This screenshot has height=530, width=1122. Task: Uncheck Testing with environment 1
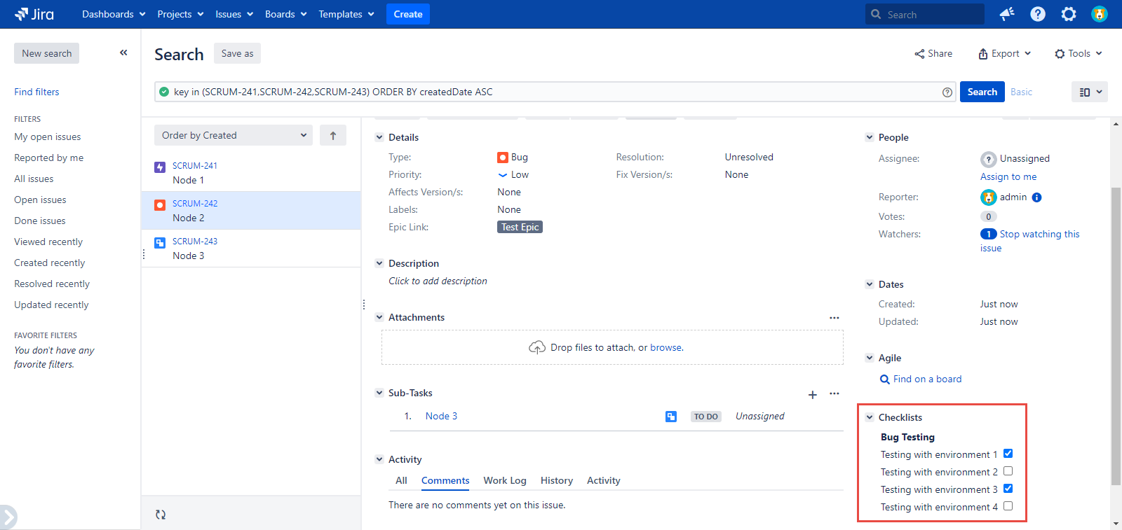tap(1008, 454)
